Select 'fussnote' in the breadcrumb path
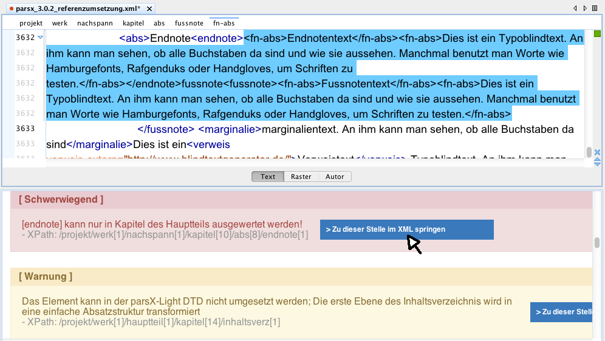This screenshot has width=605, height=341. click(x=189, y=23)
